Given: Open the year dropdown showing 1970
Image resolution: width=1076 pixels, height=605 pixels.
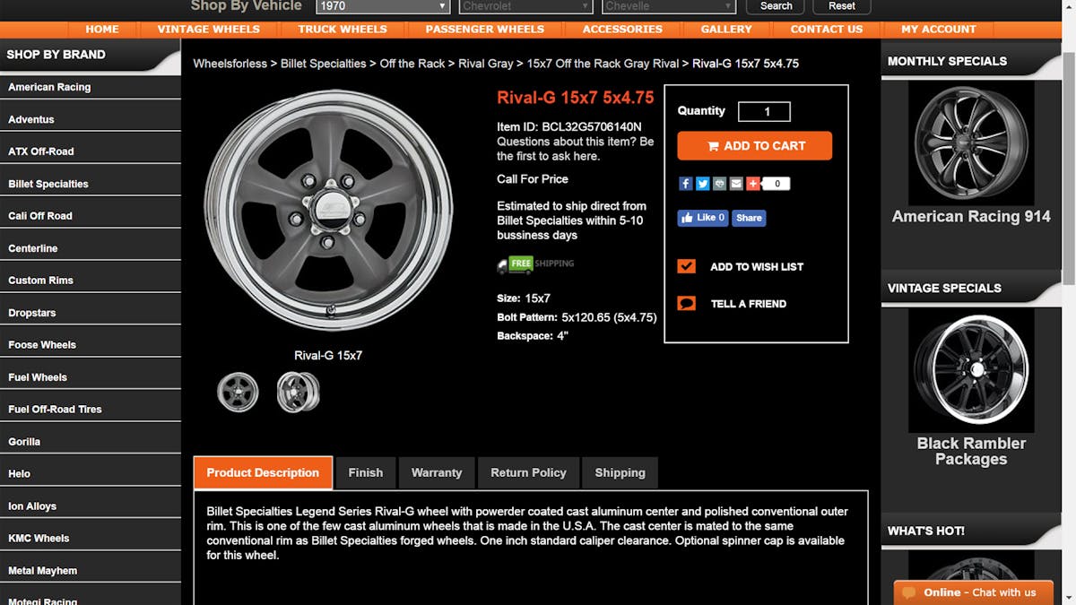Looking at the screenshot, I should tap(383, 6).
